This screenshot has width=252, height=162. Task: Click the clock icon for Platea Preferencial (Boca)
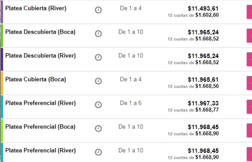pyautogui.click(x=98, y=128)
